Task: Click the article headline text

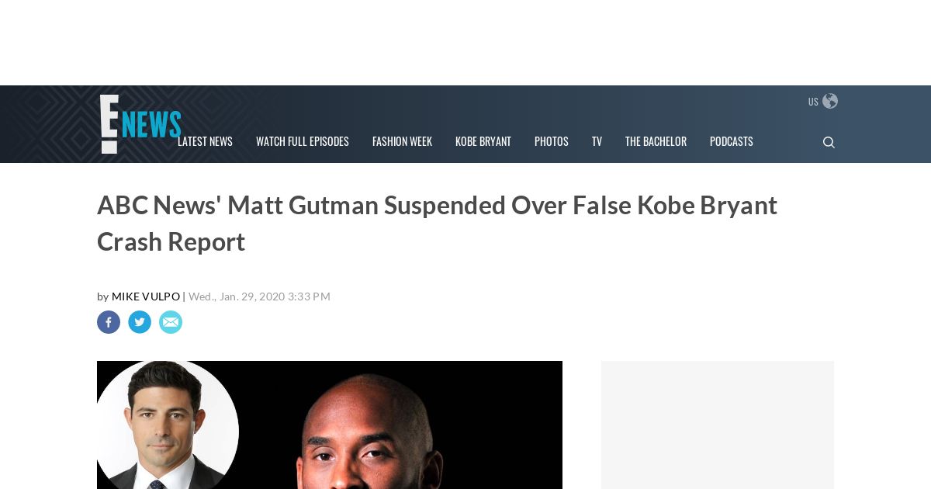Action: pos(437,223)
